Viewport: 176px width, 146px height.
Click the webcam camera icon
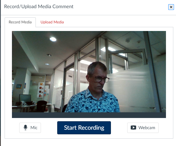(x=133, y=128)
